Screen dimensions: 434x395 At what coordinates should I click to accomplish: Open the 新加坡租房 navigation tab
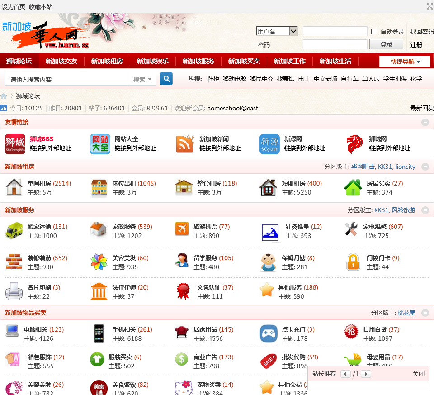[x=107, y=61]
